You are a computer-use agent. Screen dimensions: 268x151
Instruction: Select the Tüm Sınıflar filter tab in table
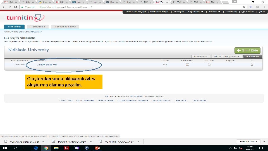pos(200,56)
